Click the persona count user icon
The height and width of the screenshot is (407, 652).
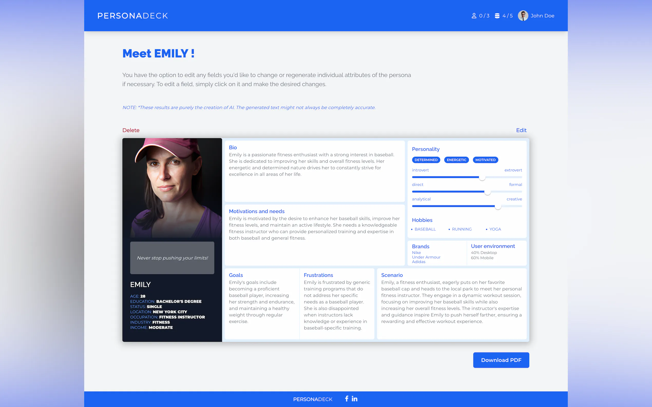(x=474, y=16)
